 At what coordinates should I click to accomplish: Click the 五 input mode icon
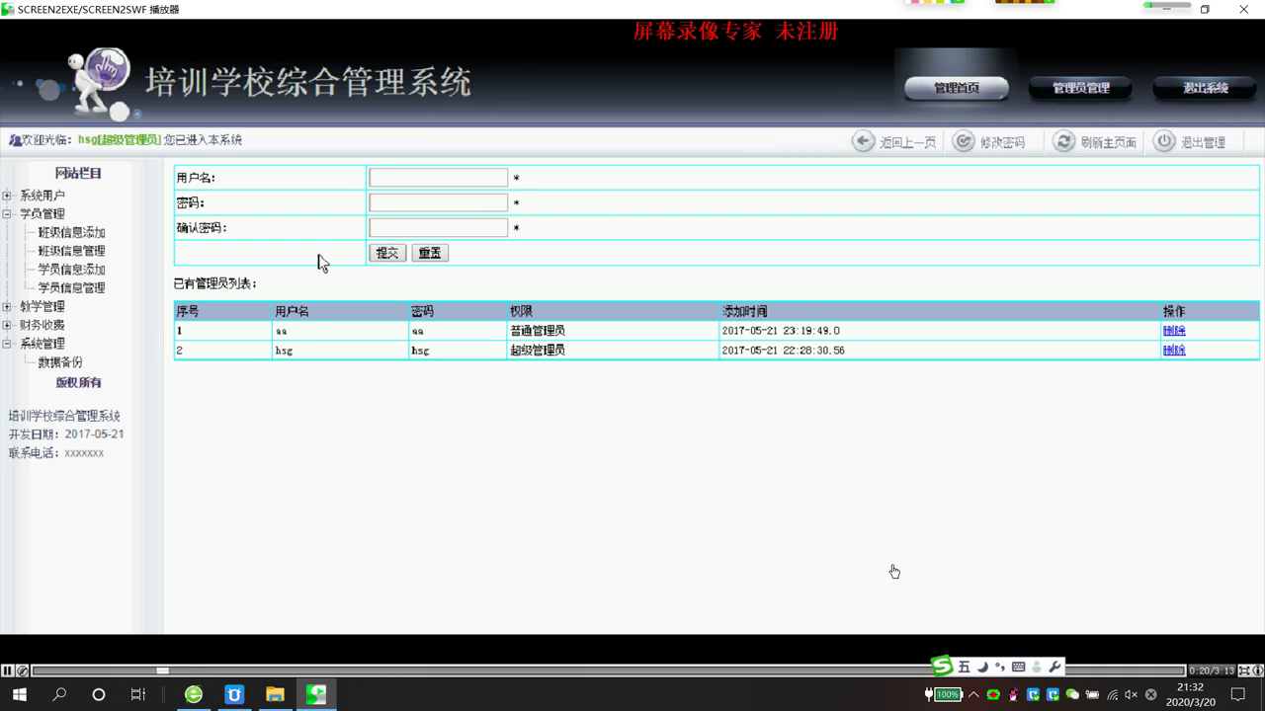click(x=965, y=668)
